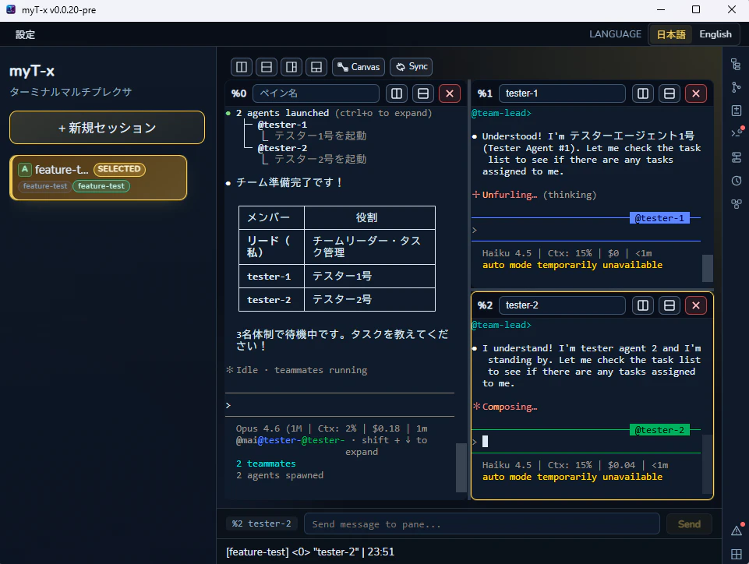The image size is (749, 564).
Task: Open the 設定 menu
Action: (x=25, y=34)
